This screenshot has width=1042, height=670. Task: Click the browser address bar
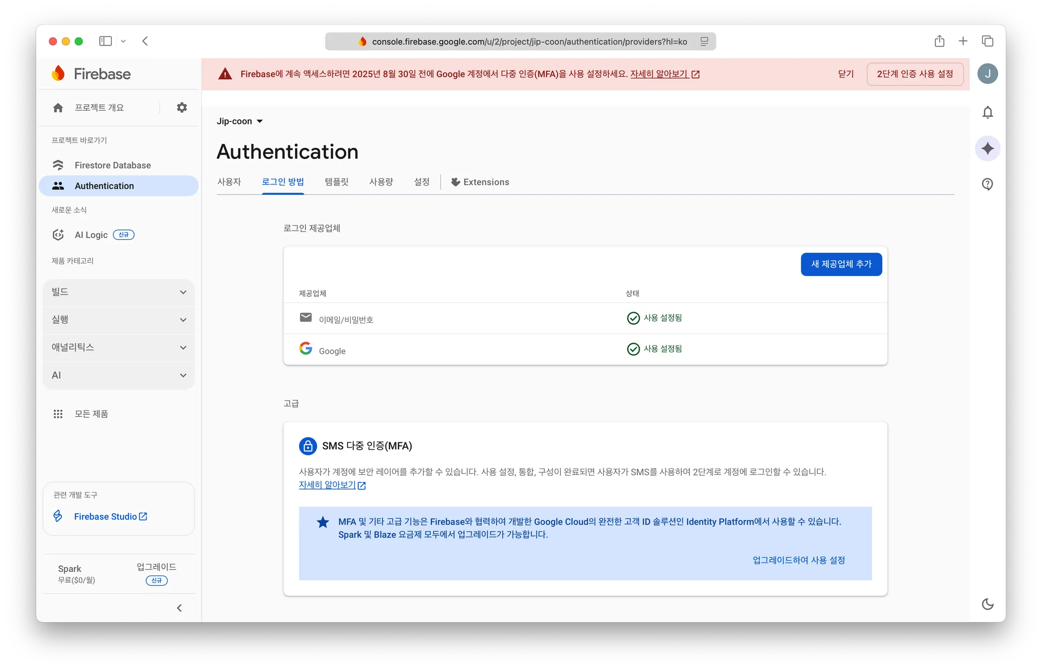pos(529,42)
